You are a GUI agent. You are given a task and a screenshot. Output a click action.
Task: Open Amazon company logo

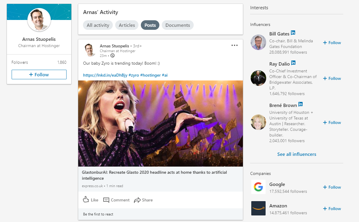pyautogui.click(x=258, y=208)
